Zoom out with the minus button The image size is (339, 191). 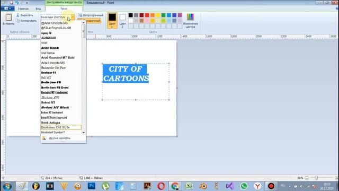coord(307,178)
